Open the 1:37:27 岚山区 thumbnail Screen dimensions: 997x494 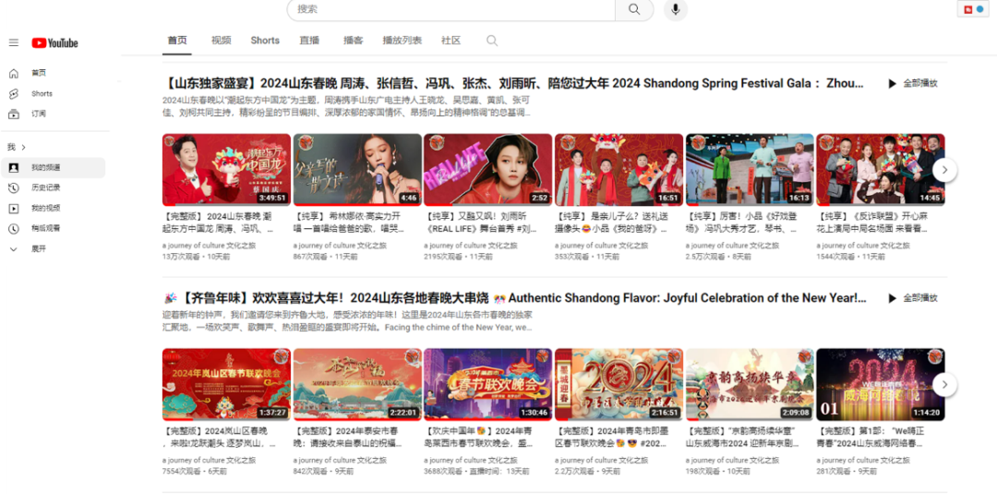click(226, 385)
